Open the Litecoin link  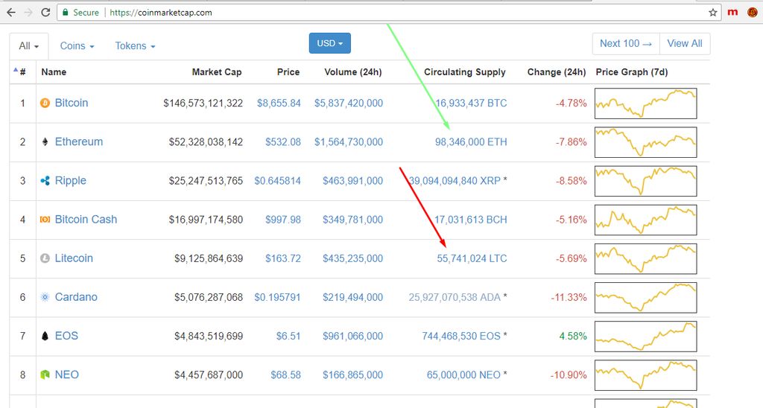point(74,258)
